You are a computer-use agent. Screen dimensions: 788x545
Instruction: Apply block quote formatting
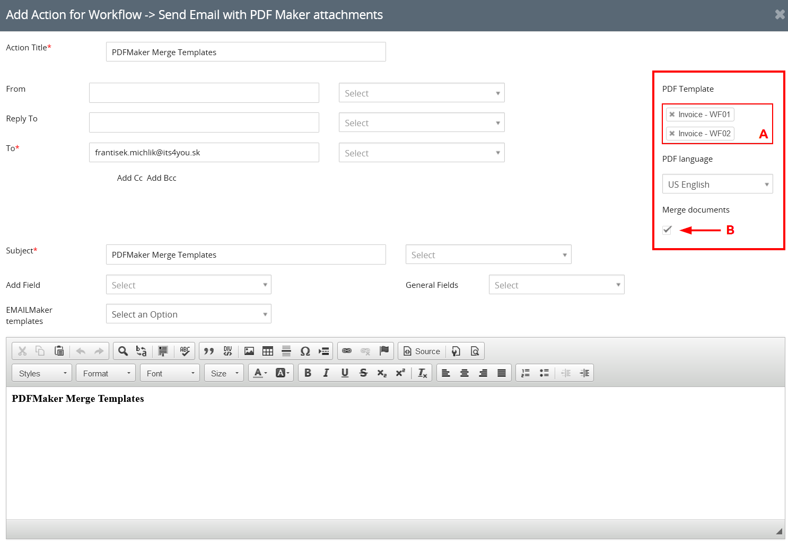coord(209,351)
